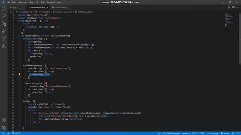Open the Help menu
The height and width of the screenshot is (135, 241).
point(59,2)
